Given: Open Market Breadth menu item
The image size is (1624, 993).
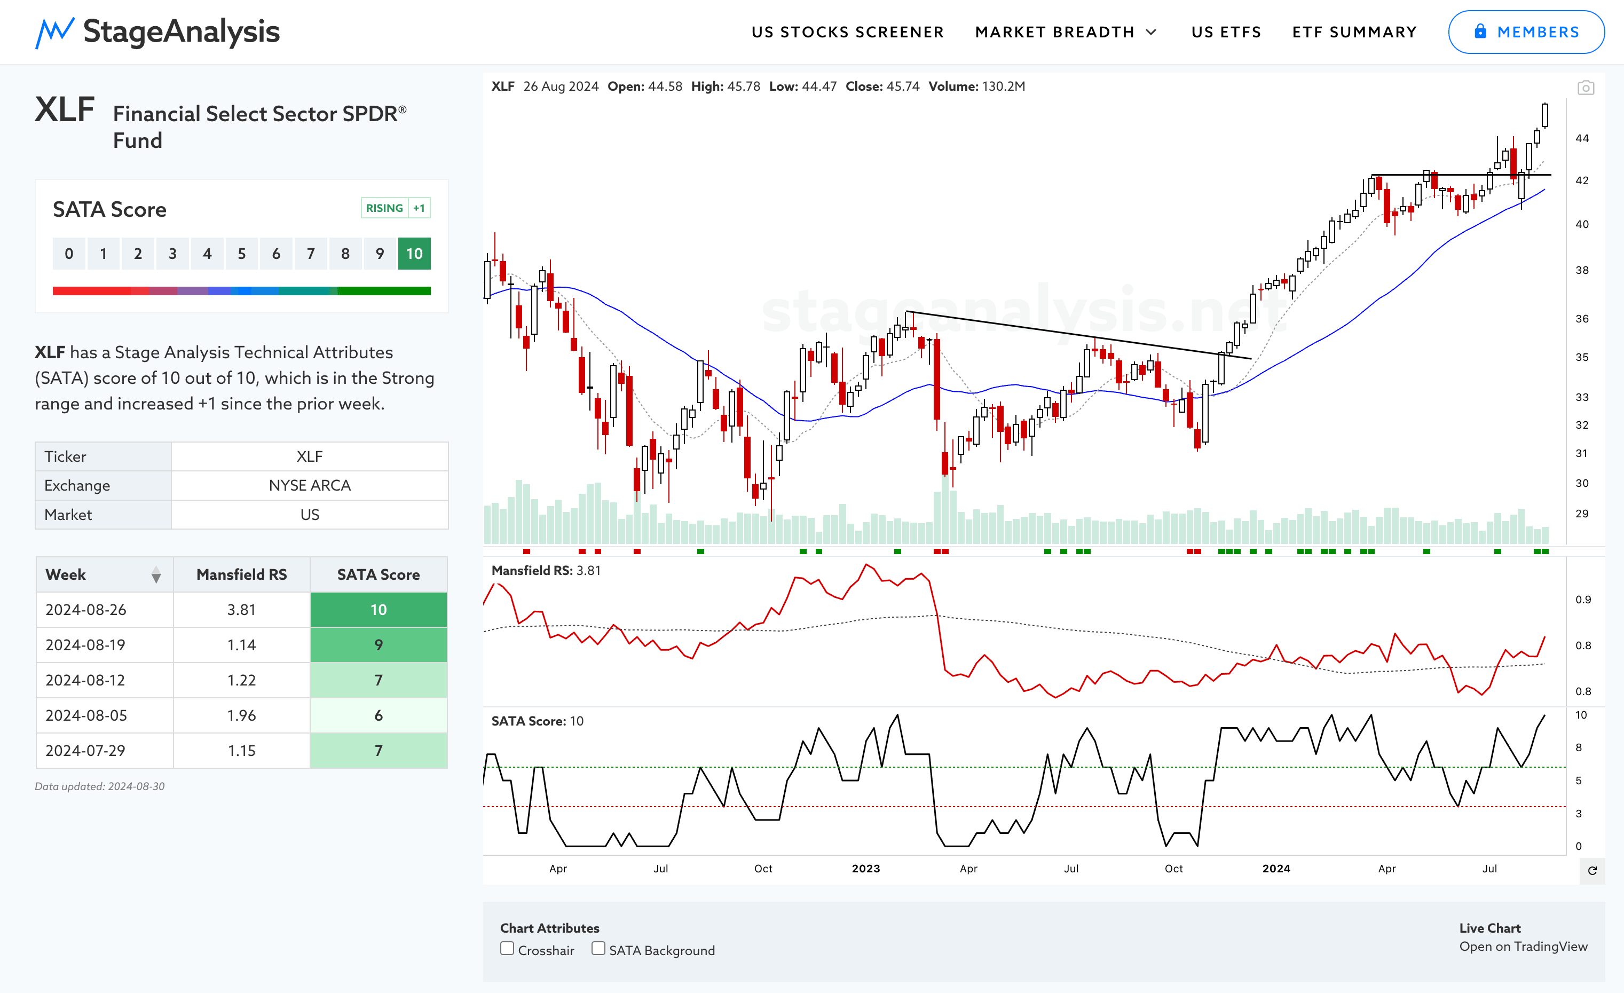Looking at the screenshot, I should [x=1054, y=32].
